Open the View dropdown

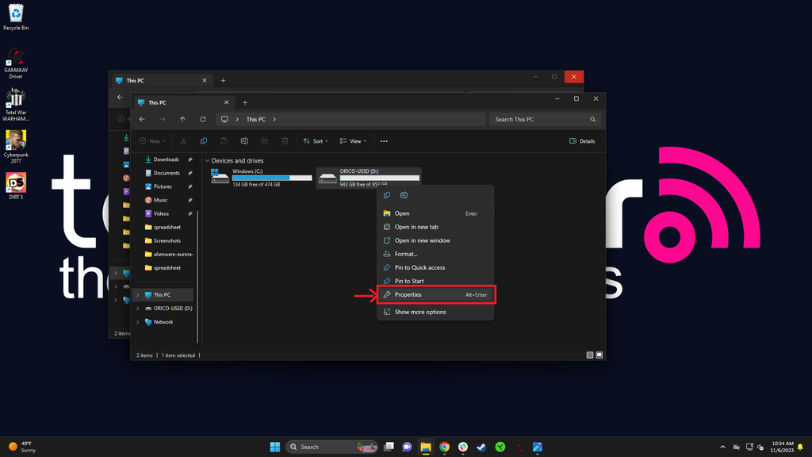pyautogui.click(x=354, y=141)
